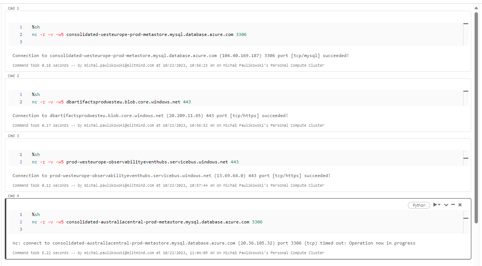This screenshot has height=266, width=482.
Task: Collapse the Cmd 1 code block
Action: [466, 23]
